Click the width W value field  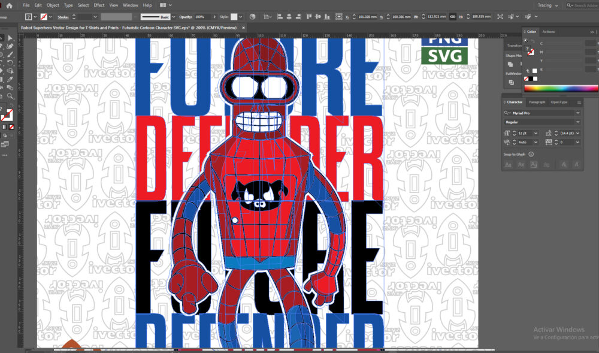pyautogui.click(x=437, y=17)
